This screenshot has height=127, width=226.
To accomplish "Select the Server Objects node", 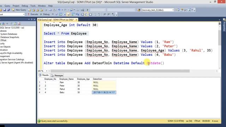I will (x=5, y=47).
